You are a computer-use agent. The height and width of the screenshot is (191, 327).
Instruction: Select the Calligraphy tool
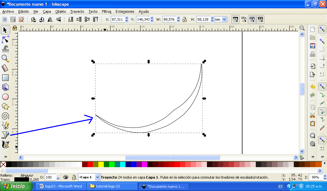(5, 145)
